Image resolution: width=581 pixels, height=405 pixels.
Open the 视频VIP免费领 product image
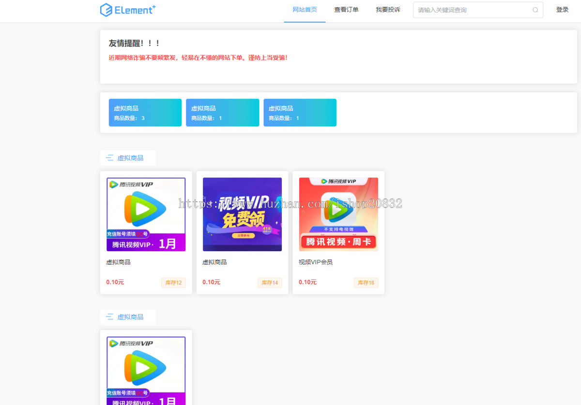coord(242,214)
